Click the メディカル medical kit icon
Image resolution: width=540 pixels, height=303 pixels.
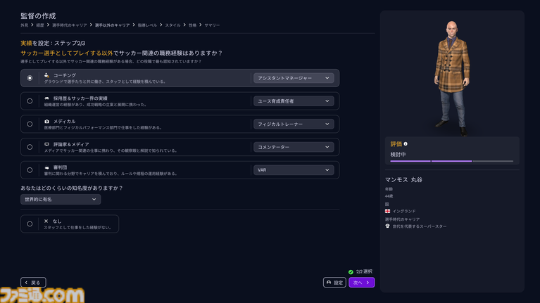pyautogui.click(x=46, y=121)
